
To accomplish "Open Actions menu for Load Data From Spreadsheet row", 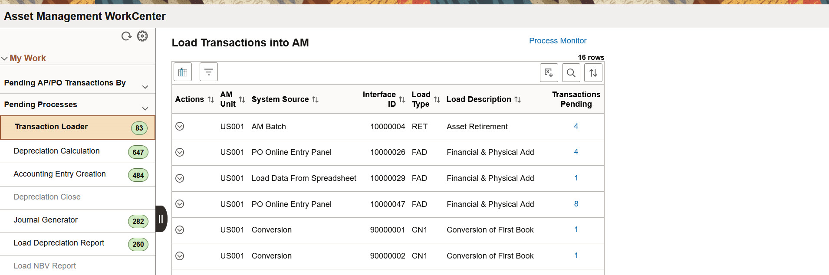I will (x=180, y=178).
